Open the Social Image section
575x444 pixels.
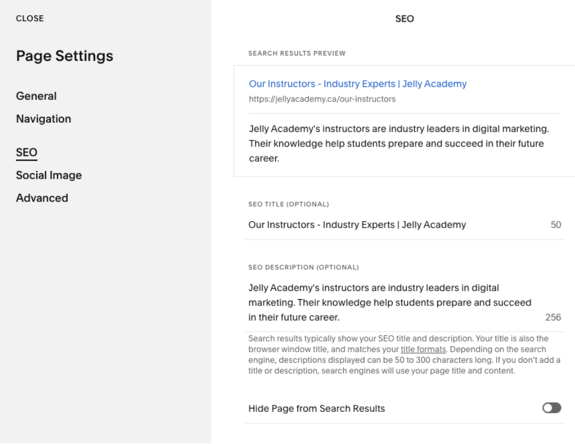tap(49, 175)
